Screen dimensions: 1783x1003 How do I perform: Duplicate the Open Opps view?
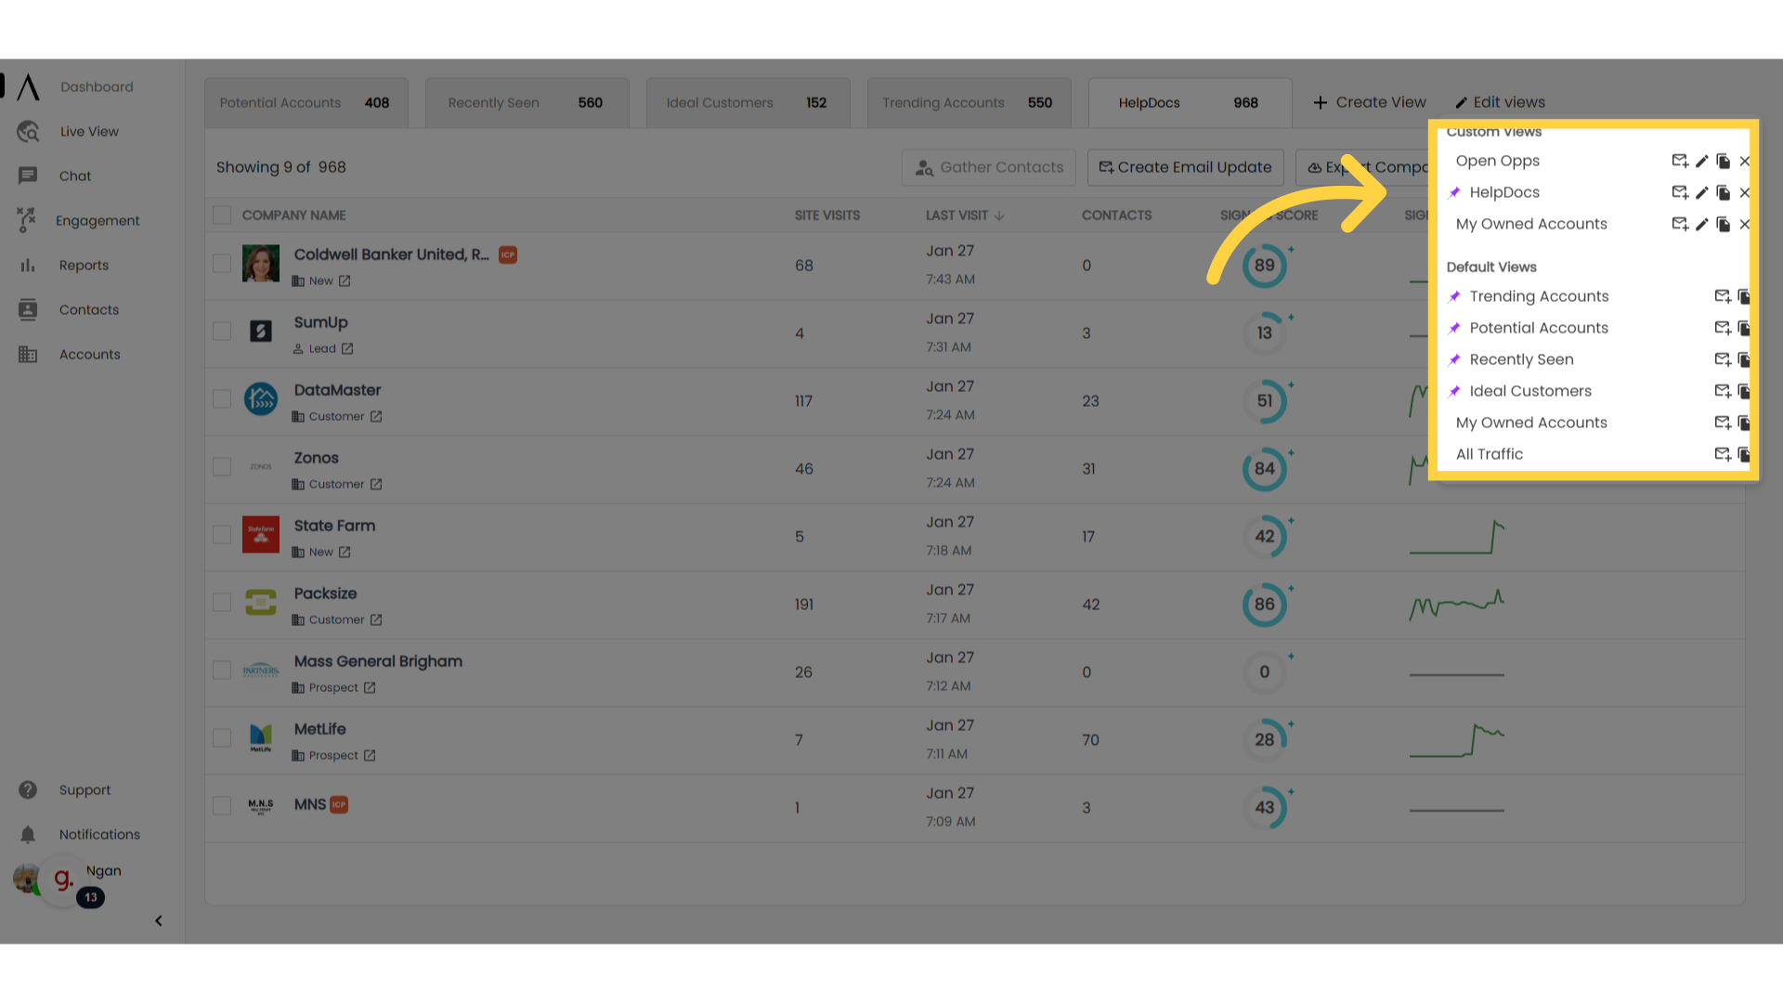(x=1724, y=162)
